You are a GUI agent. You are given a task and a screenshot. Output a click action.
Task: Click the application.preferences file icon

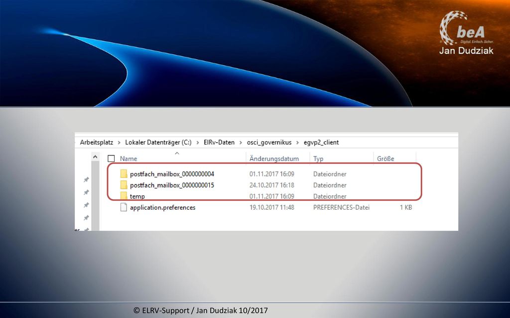pyautogui.click(x=124, y=207)
